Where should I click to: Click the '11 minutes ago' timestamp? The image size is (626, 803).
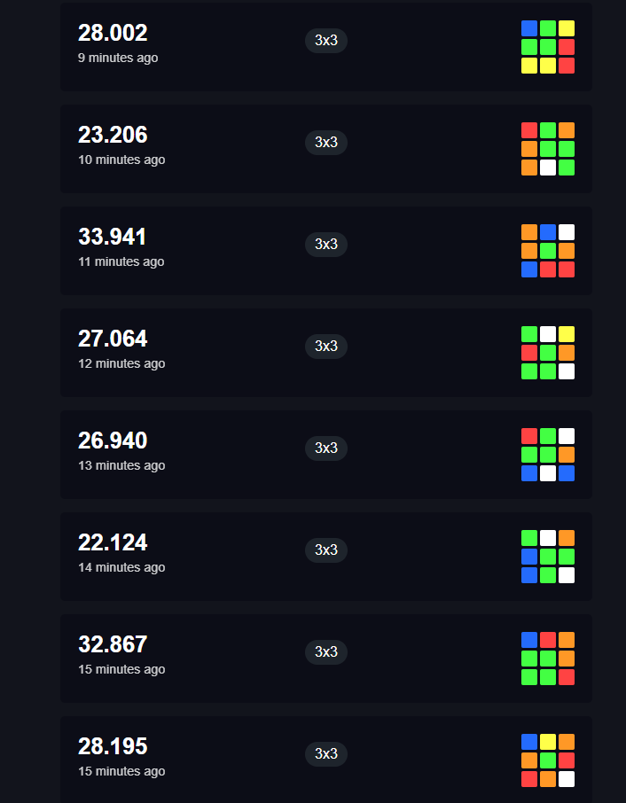[x=121, y=261]
